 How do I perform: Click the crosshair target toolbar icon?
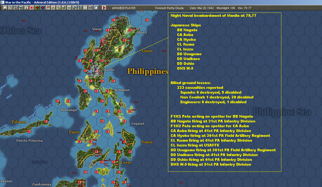point(80,8)
